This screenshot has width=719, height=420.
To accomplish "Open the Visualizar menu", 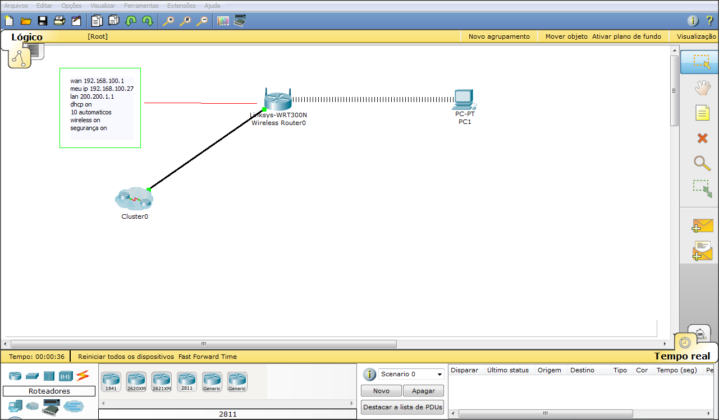I will [x=103, y=6].
